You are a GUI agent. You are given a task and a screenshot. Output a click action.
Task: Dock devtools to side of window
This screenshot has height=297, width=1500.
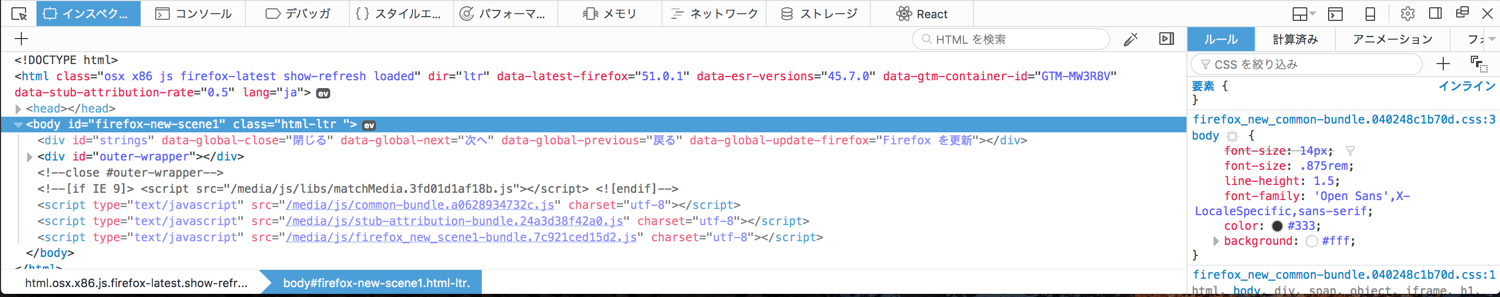tap(1435, 13)
